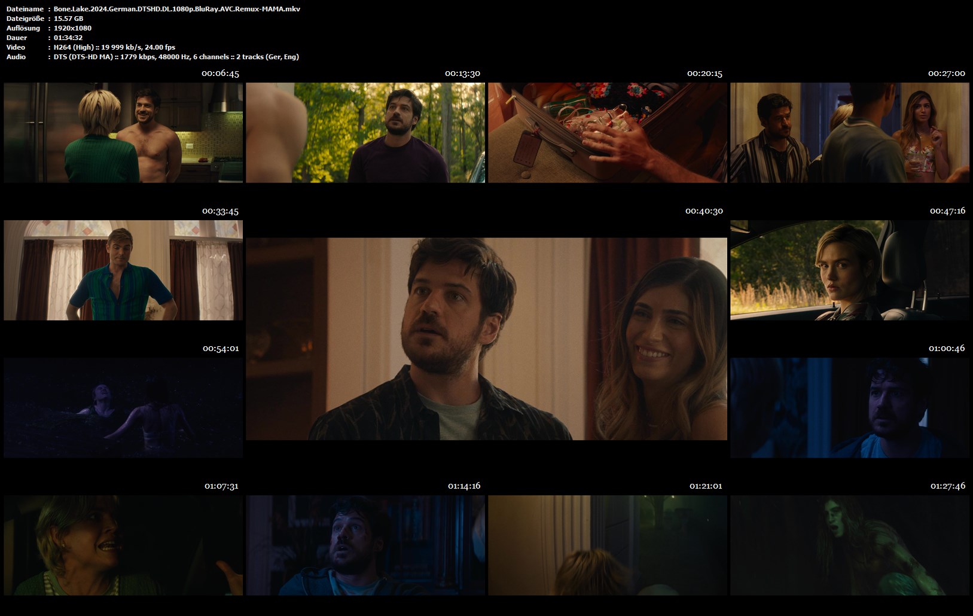Image resolution: width=973 pixels, height=616 pixels.
Task: Click the 01:07:31 timestamp label
Action: (x=221, y=486)
